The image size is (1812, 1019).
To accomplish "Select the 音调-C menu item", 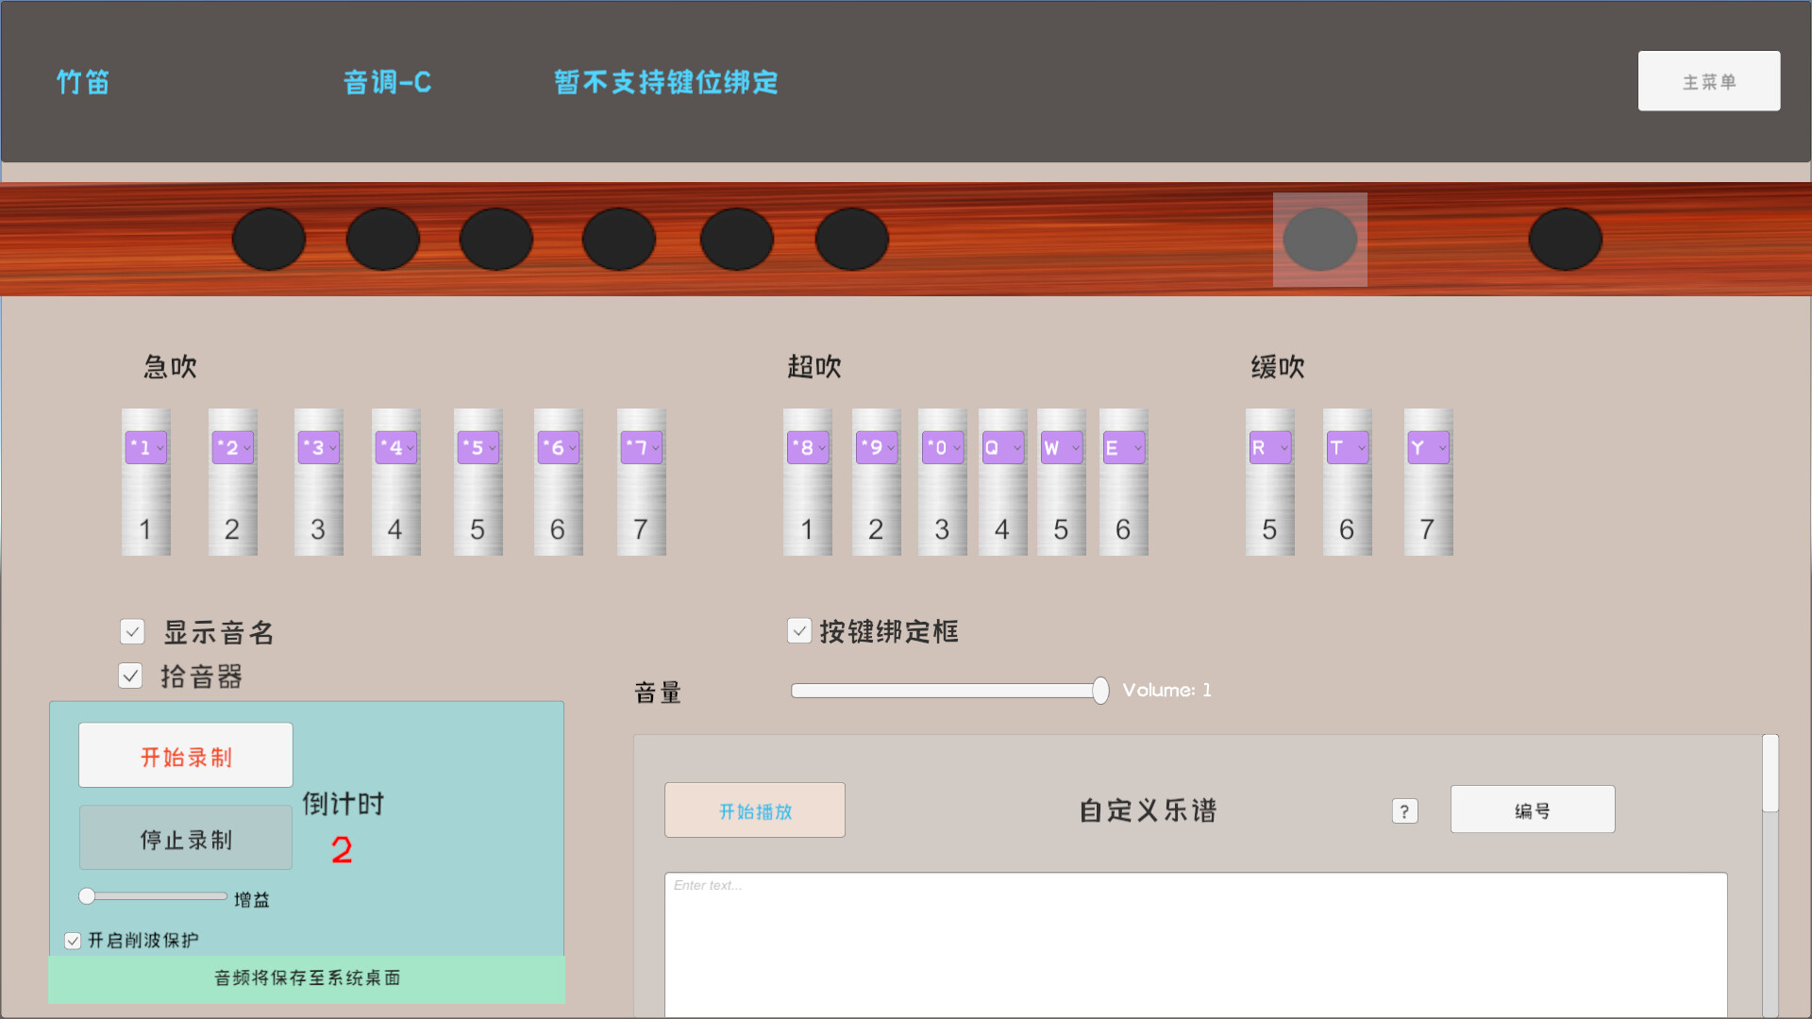I will [x=387, y=82].
